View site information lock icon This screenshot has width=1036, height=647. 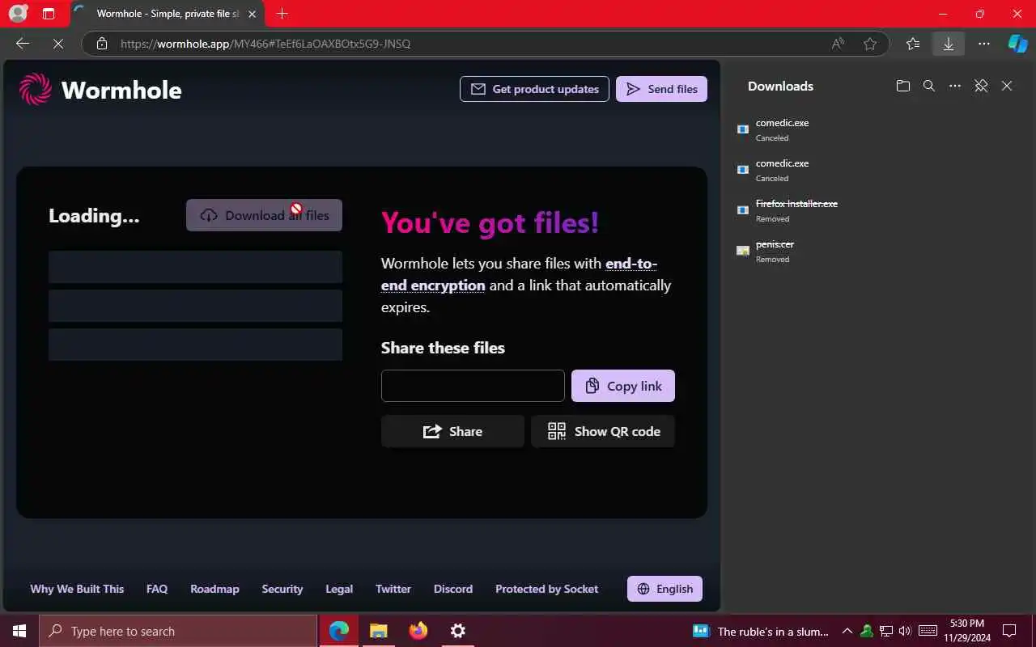point(102,44)
